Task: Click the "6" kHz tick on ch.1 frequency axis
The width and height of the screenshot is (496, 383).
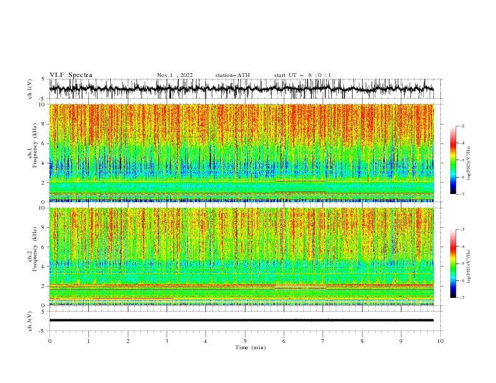Action: point(44,143)
